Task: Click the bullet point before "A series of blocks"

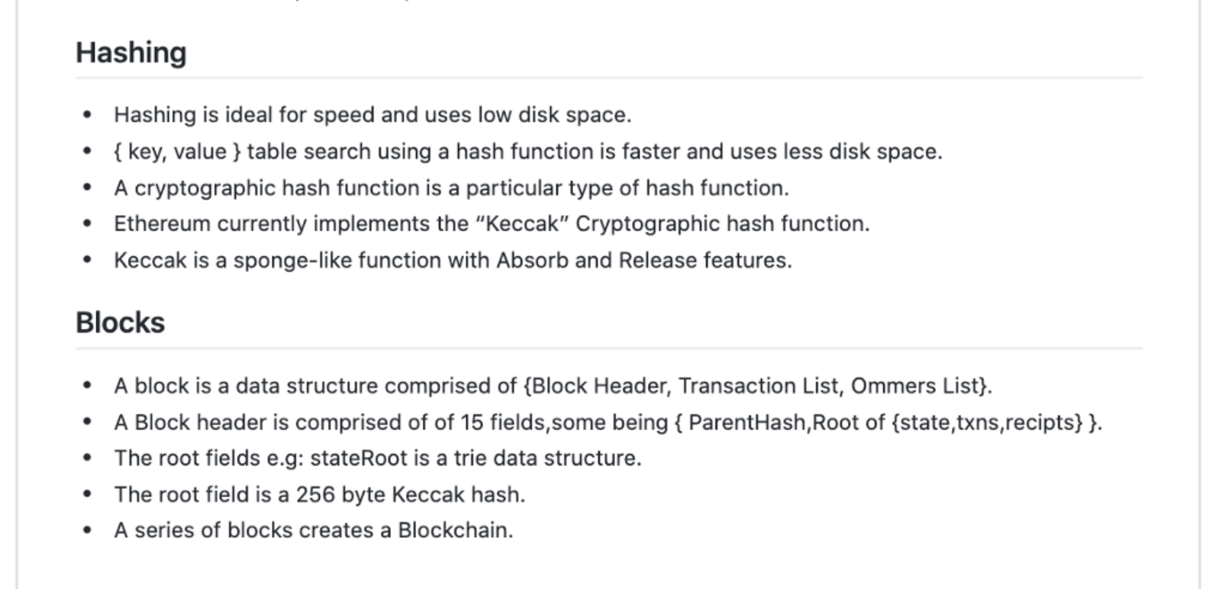Action: (x=87, y=530)
